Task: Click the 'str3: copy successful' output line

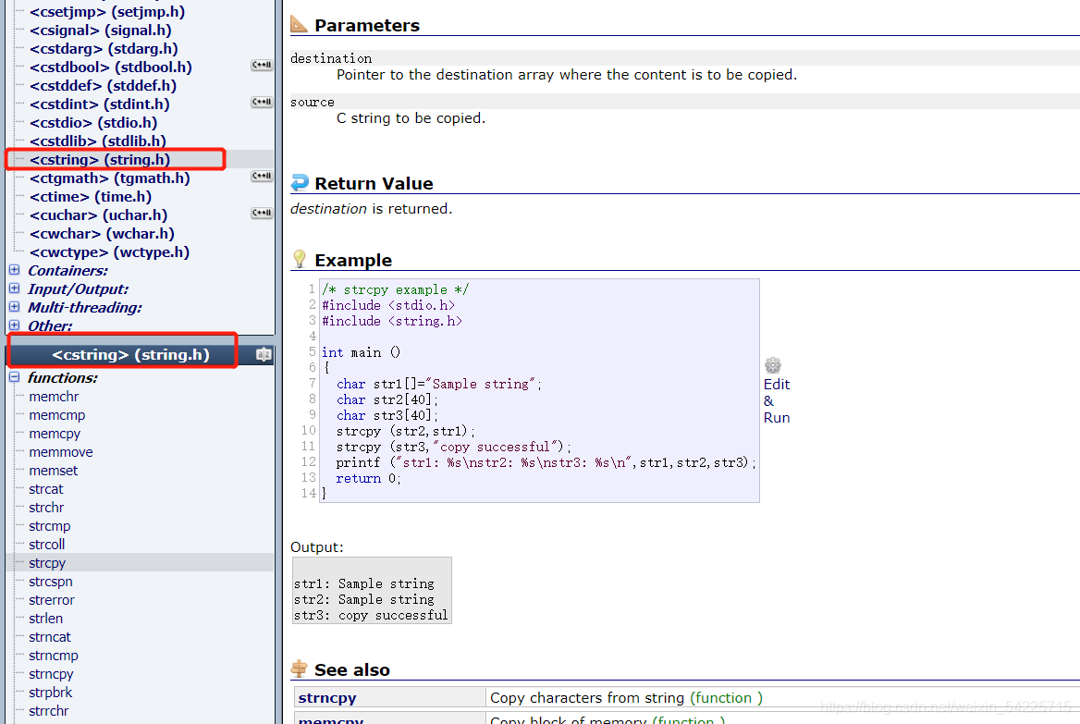Action: (371, 615)
